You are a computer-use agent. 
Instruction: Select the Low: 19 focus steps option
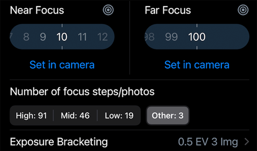pos(119,116)
